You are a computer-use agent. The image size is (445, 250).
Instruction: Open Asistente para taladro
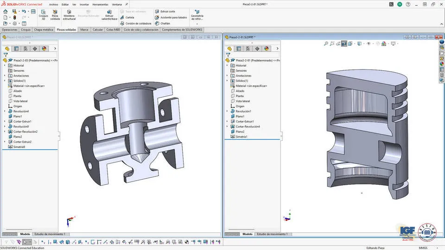tap(171, 17)
